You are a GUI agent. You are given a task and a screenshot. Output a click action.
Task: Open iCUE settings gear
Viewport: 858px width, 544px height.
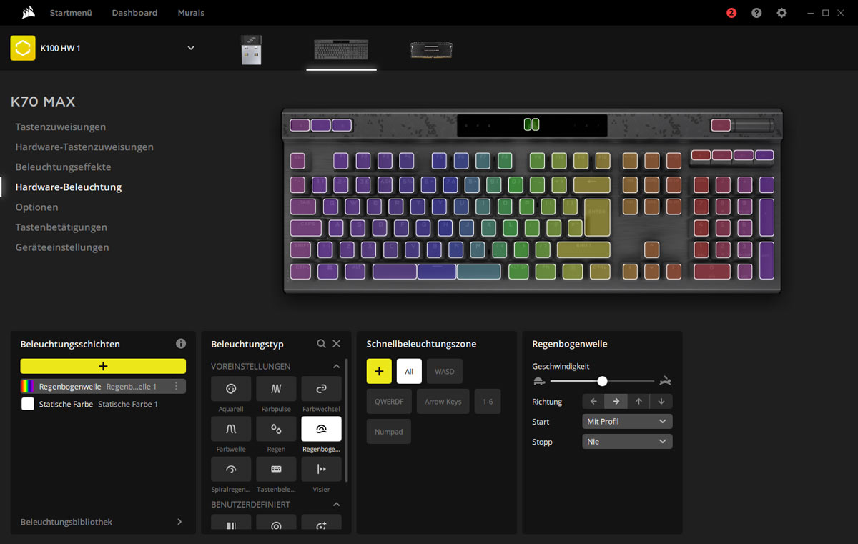(782, 13)
